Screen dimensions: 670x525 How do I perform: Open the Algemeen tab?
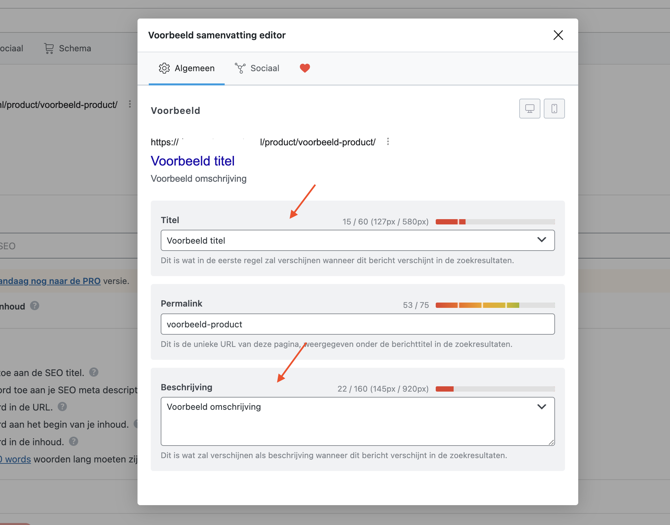187,68
